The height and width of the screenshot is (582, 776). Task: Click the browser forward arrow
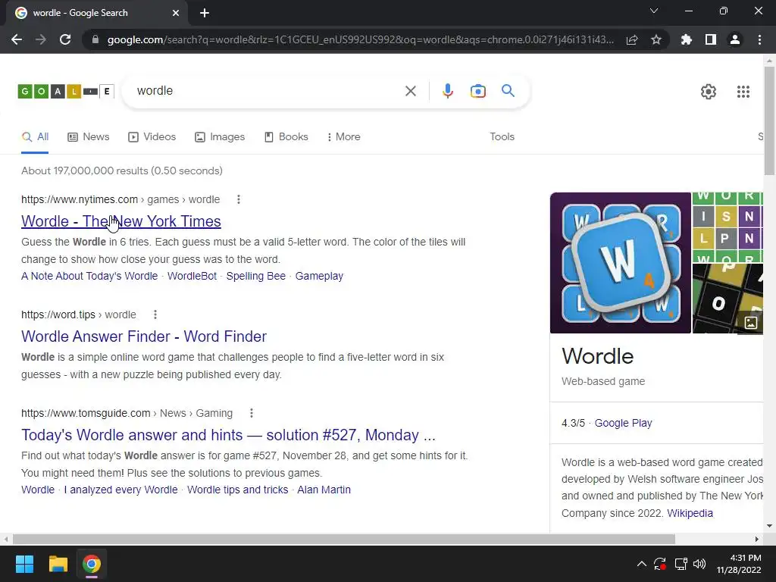point(41,39)
